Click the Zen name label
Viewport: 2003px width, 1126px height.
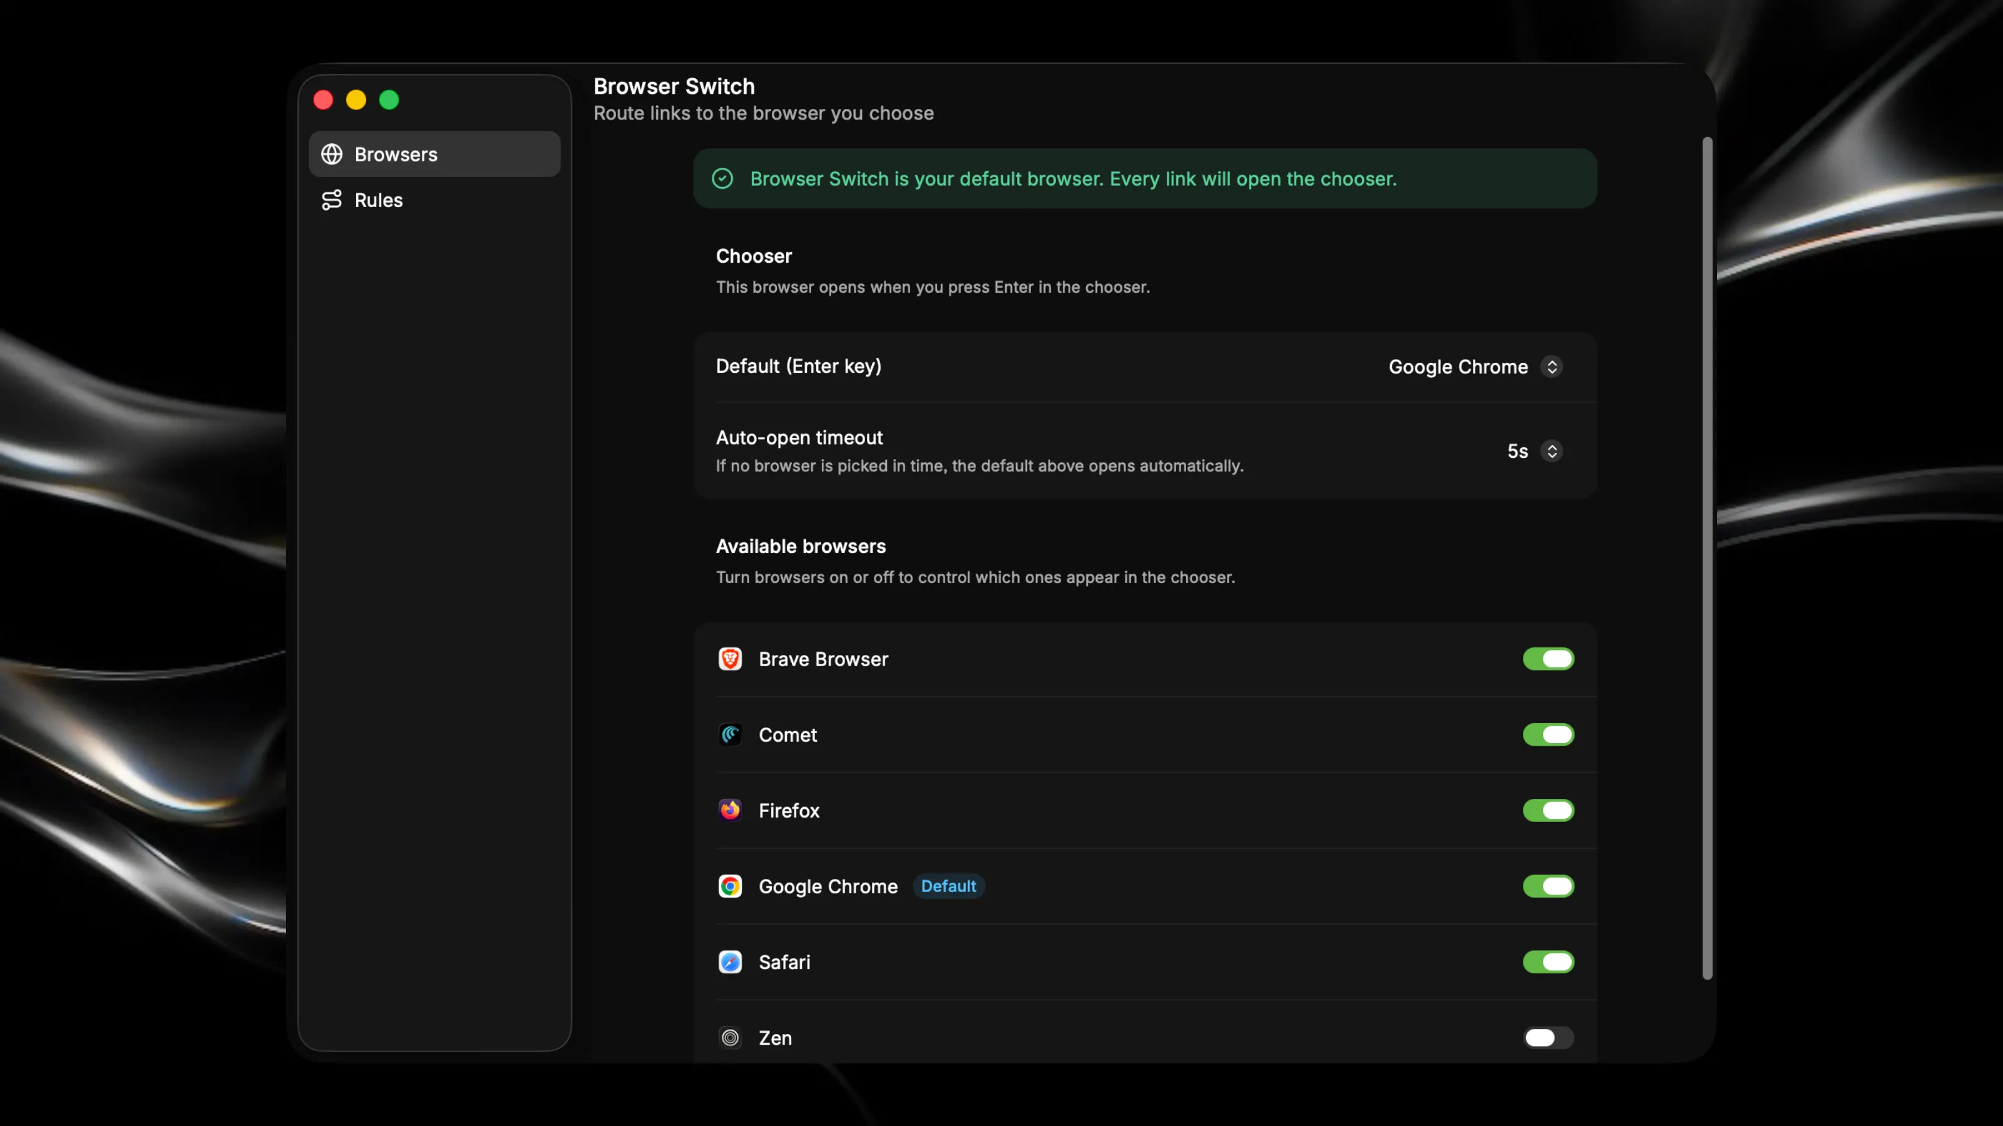(x=774, y=1037)
